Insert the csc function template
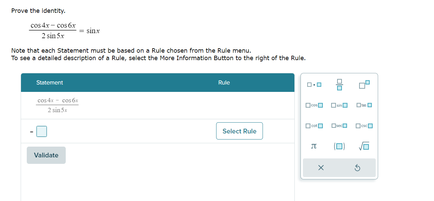This screenshot has width=434, height=201. (x=364, y=126)
